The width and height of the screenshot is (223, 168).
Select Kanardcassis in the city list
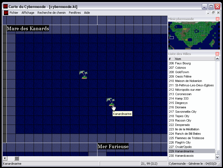pos(184,156)
